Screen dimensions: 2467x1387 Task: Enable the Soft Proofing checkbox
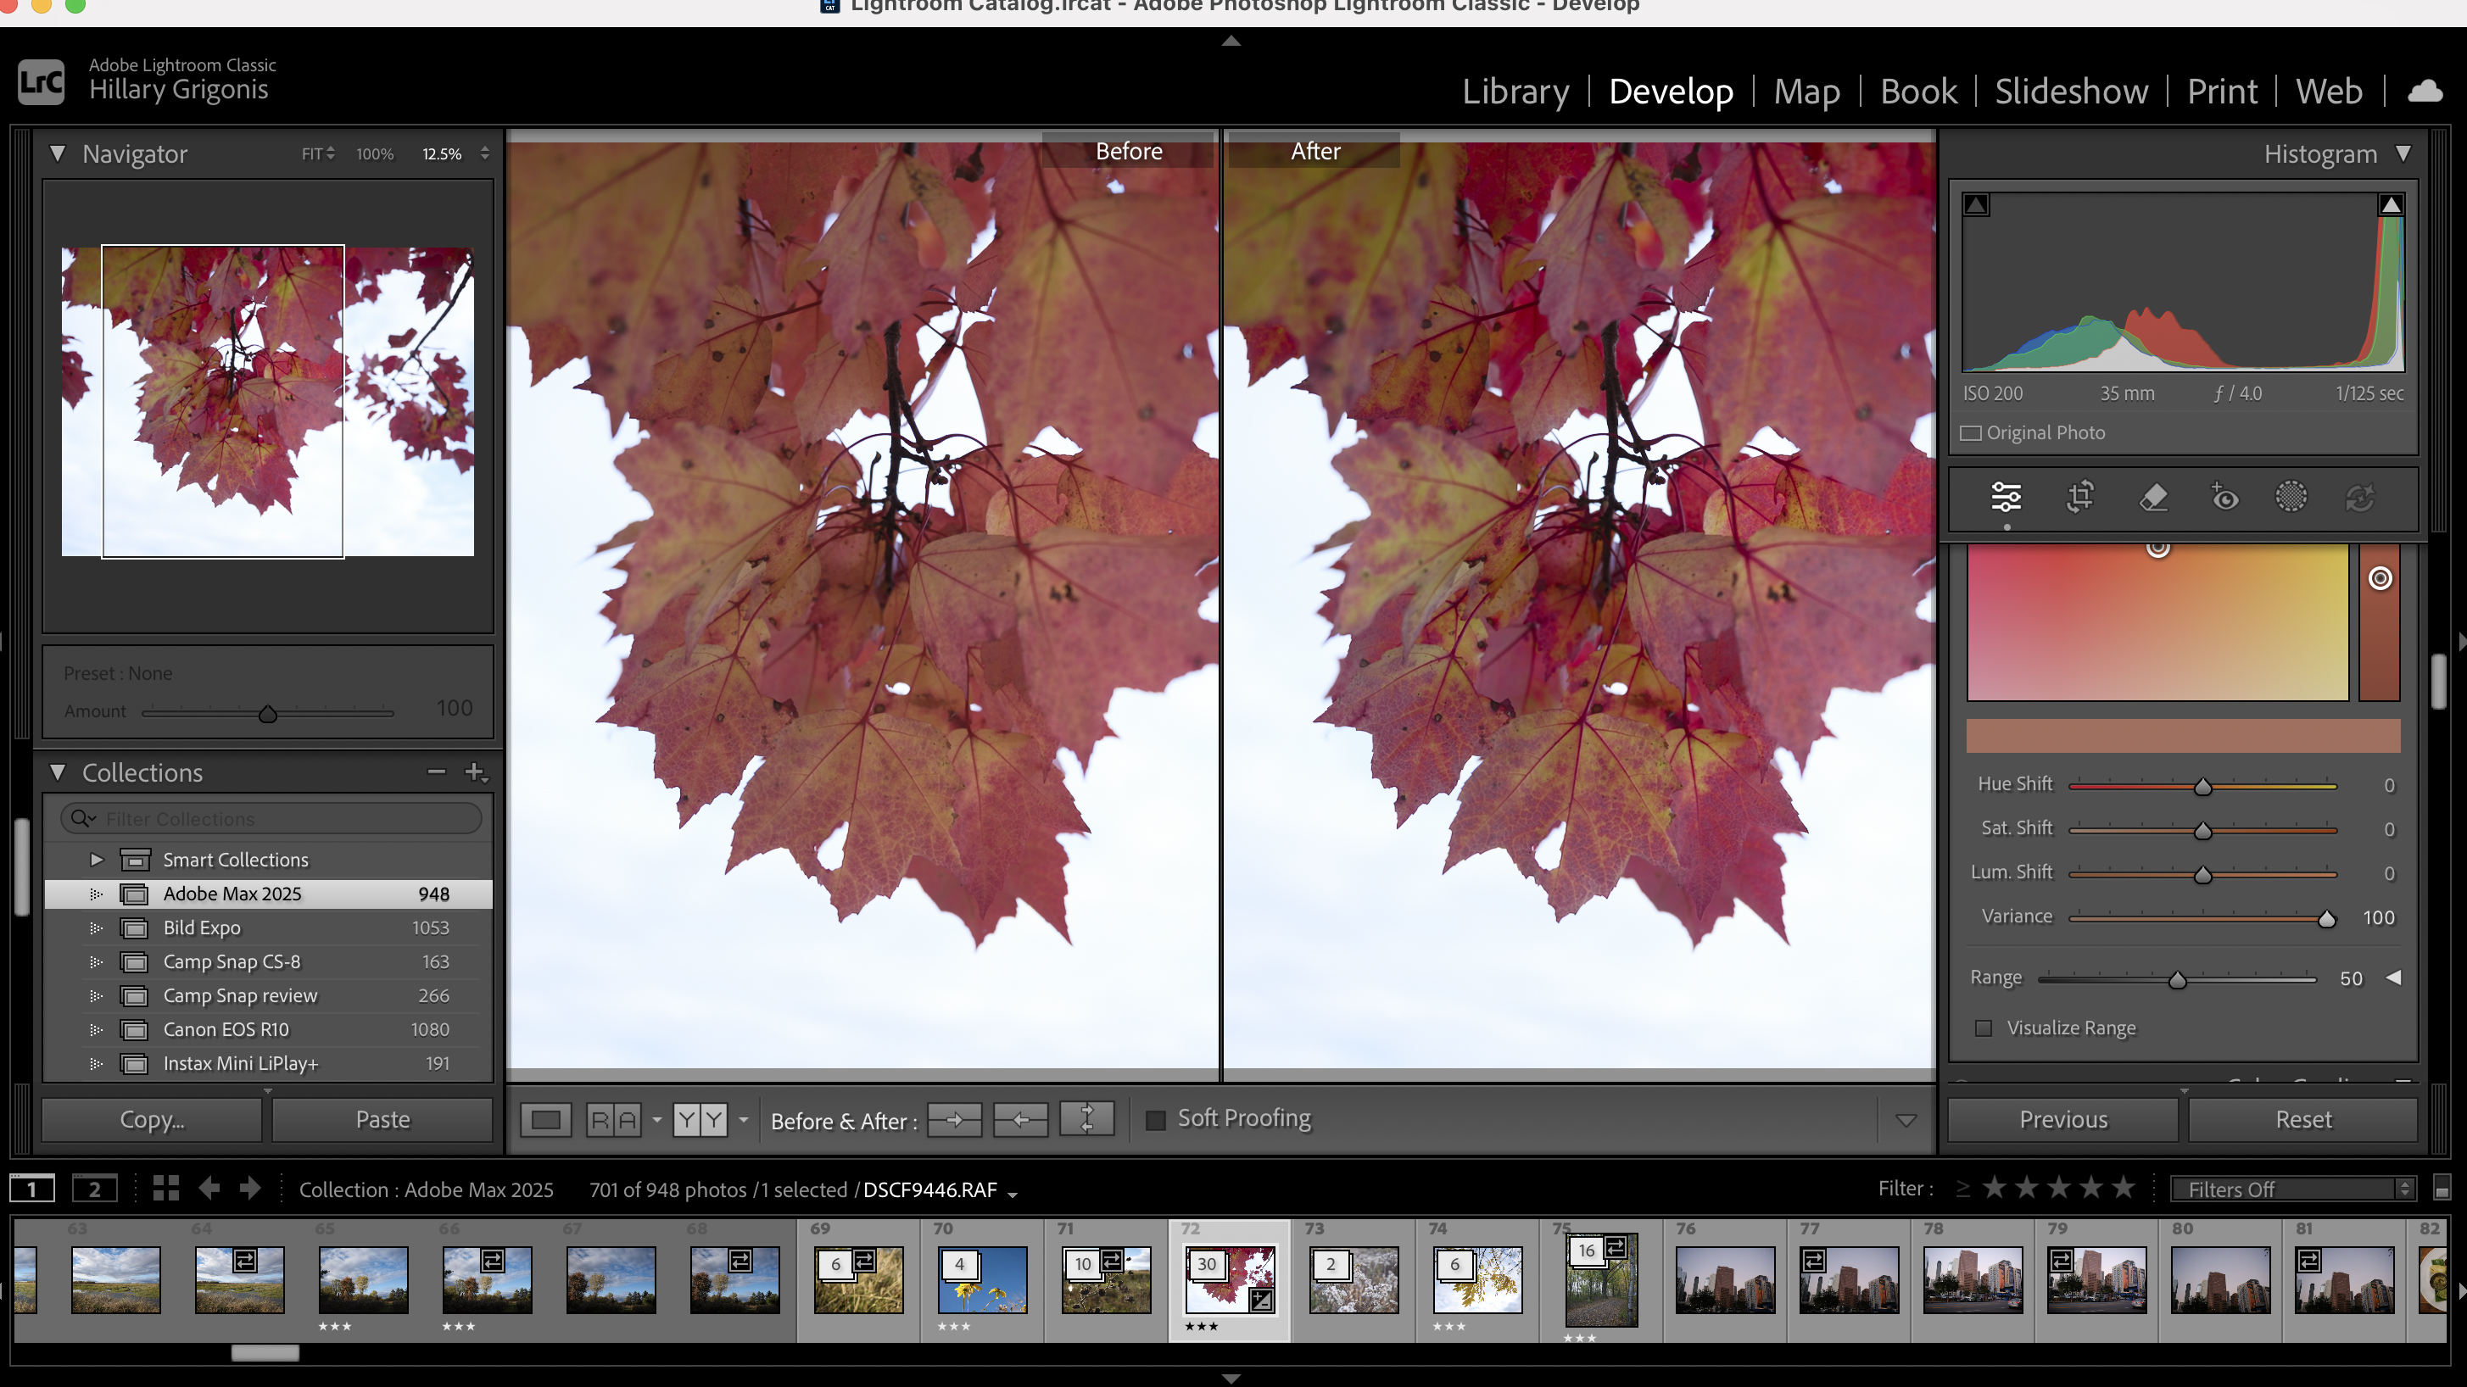(x=1156, y=1119)
